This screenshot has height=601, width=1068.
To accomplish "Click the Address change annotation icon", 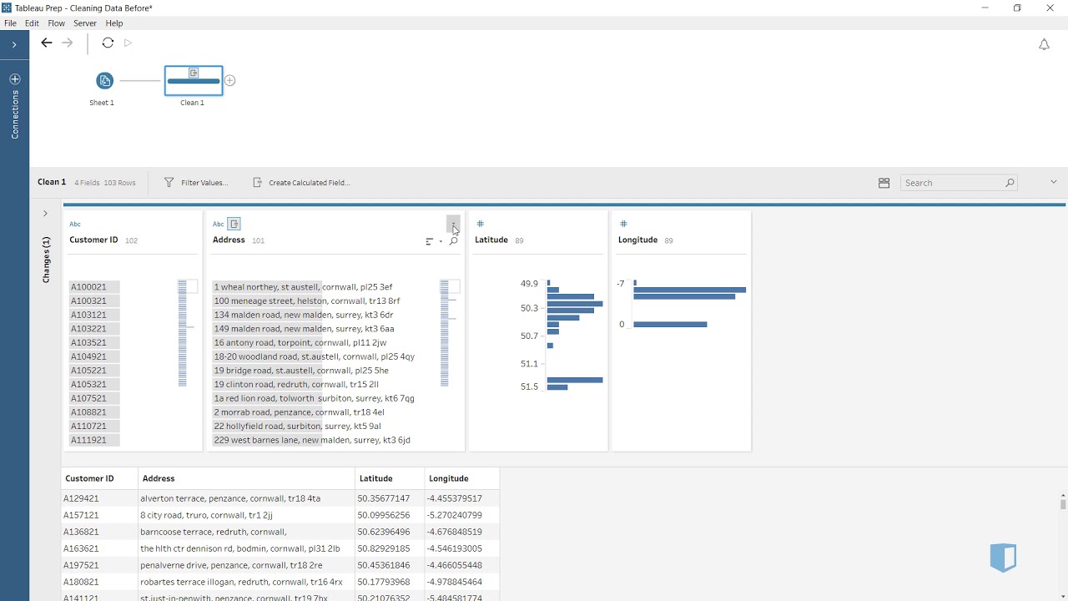I will tap(234, 224).
